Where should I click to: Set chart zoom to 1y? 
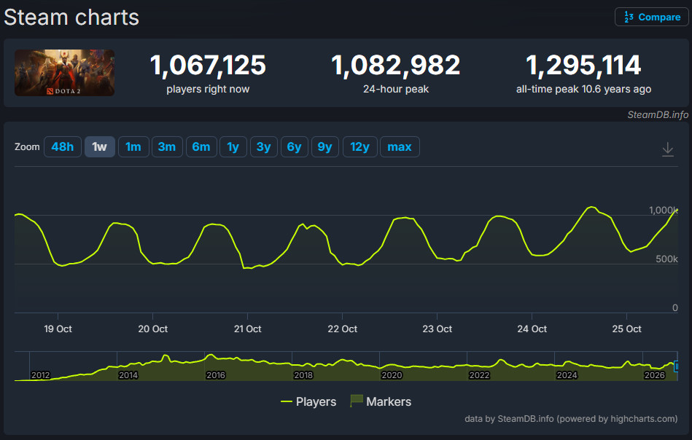(x=233, y=147)
